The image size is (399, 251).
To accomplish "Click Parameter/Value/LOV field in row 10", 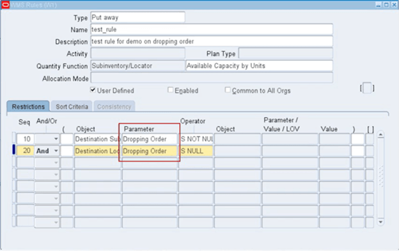I will [x=290, y=139].
